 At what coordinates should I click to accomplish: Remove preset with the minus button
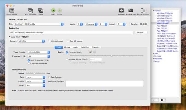pos(157,100)
